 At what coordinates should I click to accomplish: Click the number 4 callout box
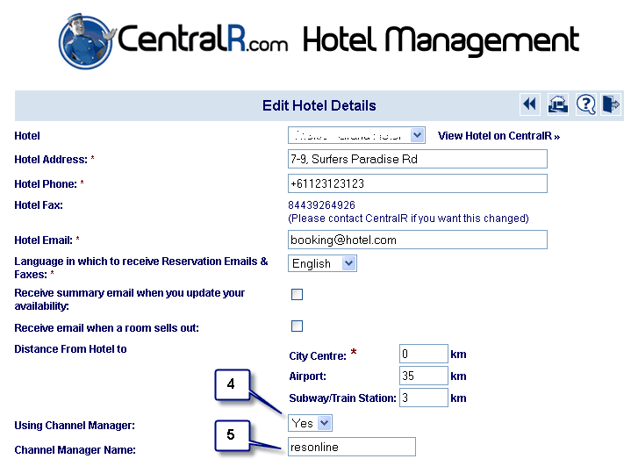pyautogui.click(x=232, y=384)
